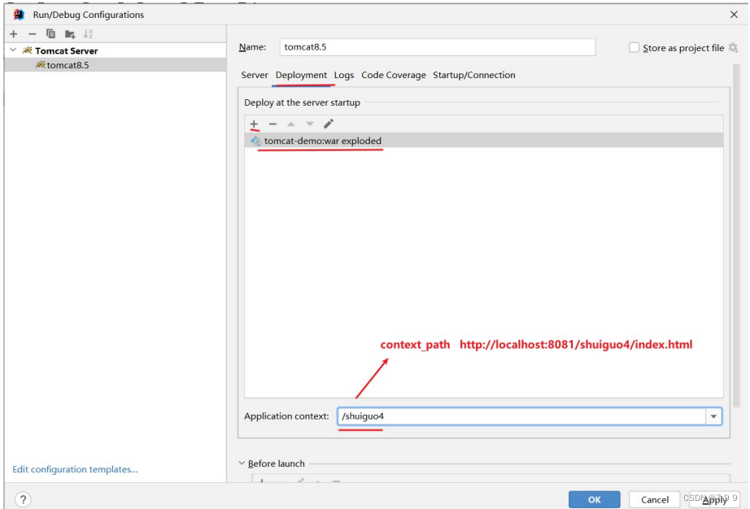Remove deployment artifact with minus icon

[x=273, y=124]
